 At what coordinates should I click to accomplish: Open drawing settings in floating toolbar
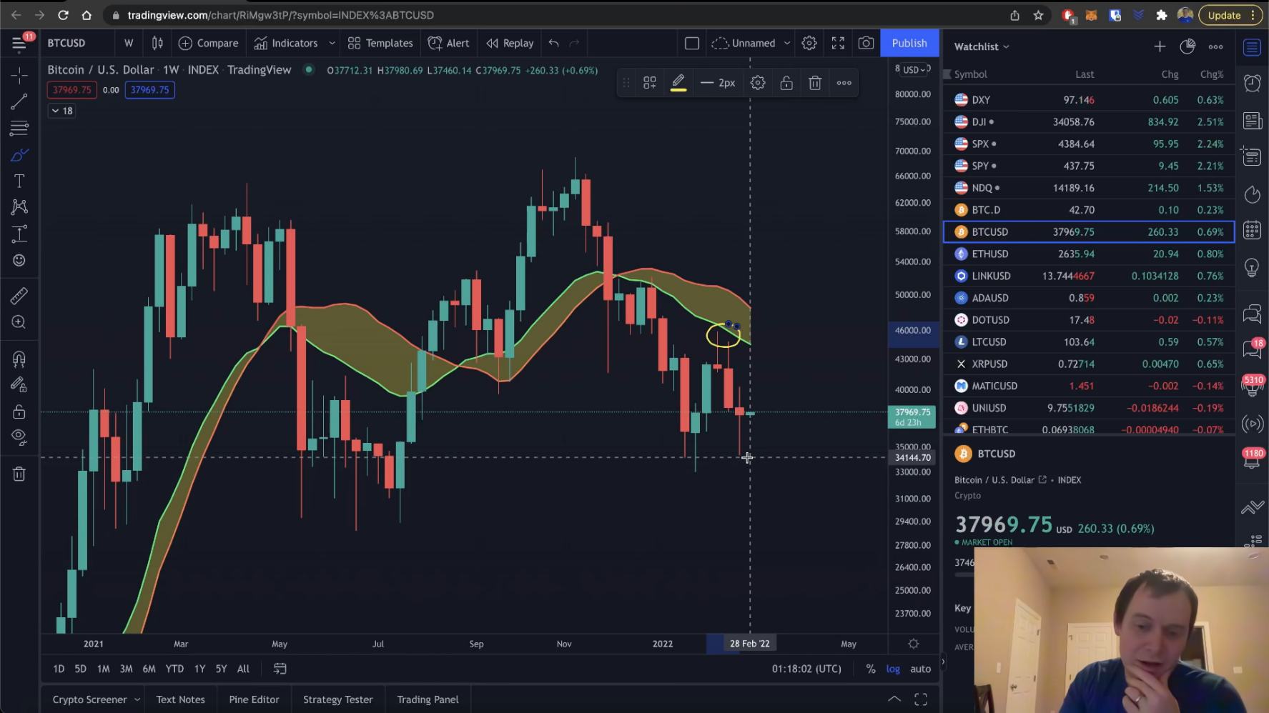(x=758, y=83)
